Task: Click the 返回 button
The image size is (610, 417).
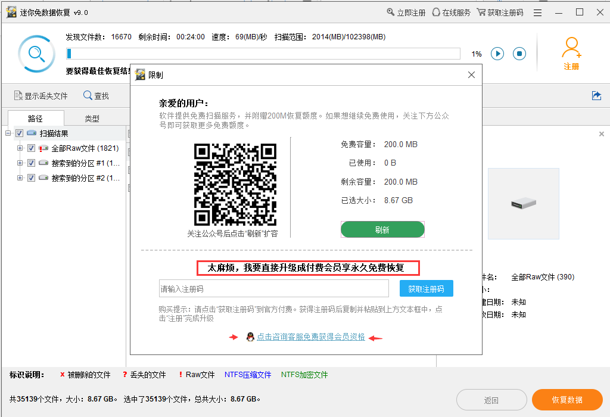Action: coord(491,400)
